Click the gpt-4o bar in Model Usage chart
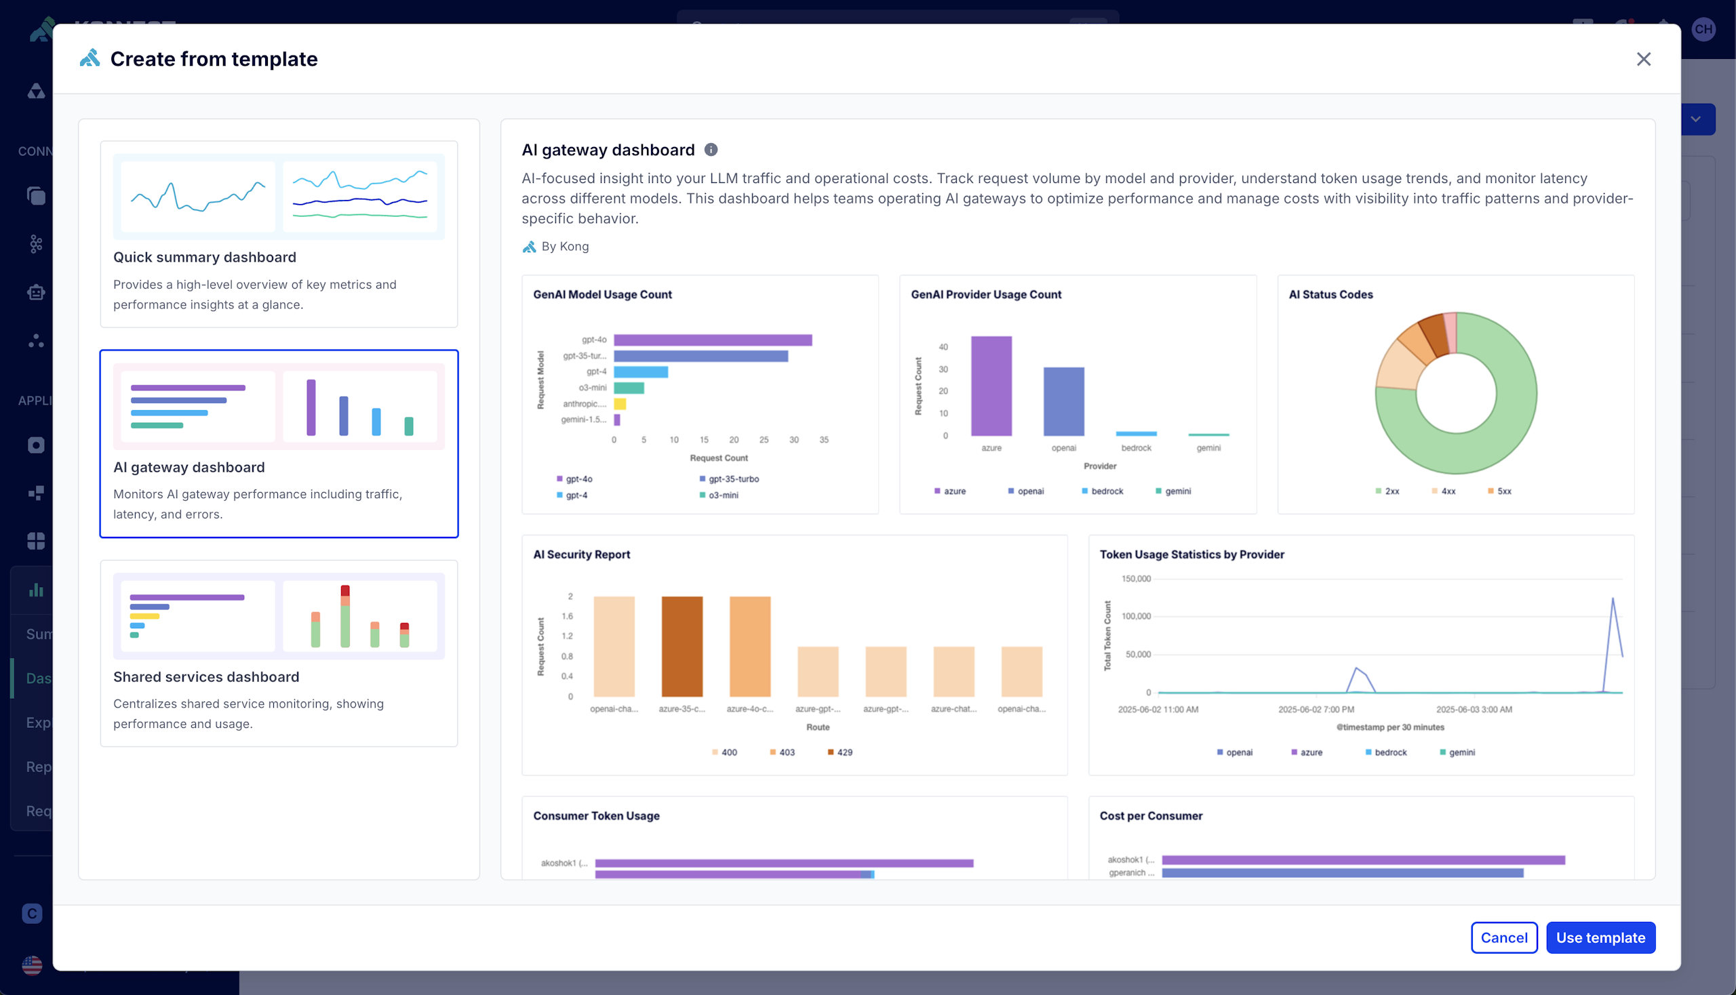This screenshot has width=1736, height=995. pyautogui.click(x=713, y=340)
